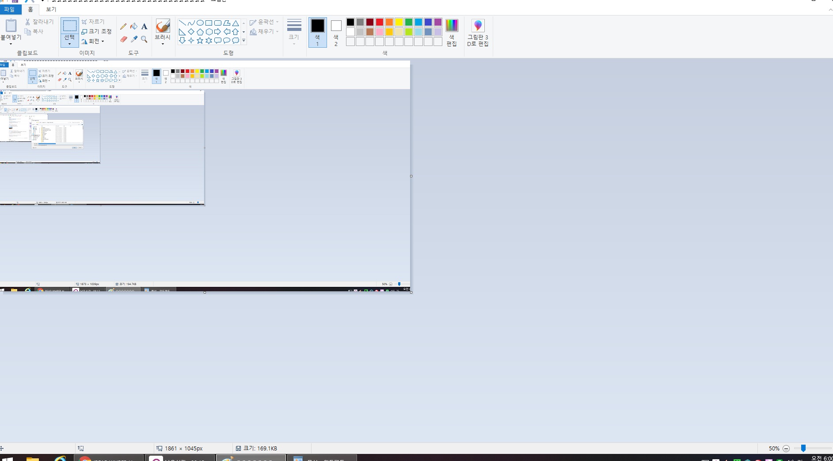Pick the Triangle shape

click(x=236, y=23)
